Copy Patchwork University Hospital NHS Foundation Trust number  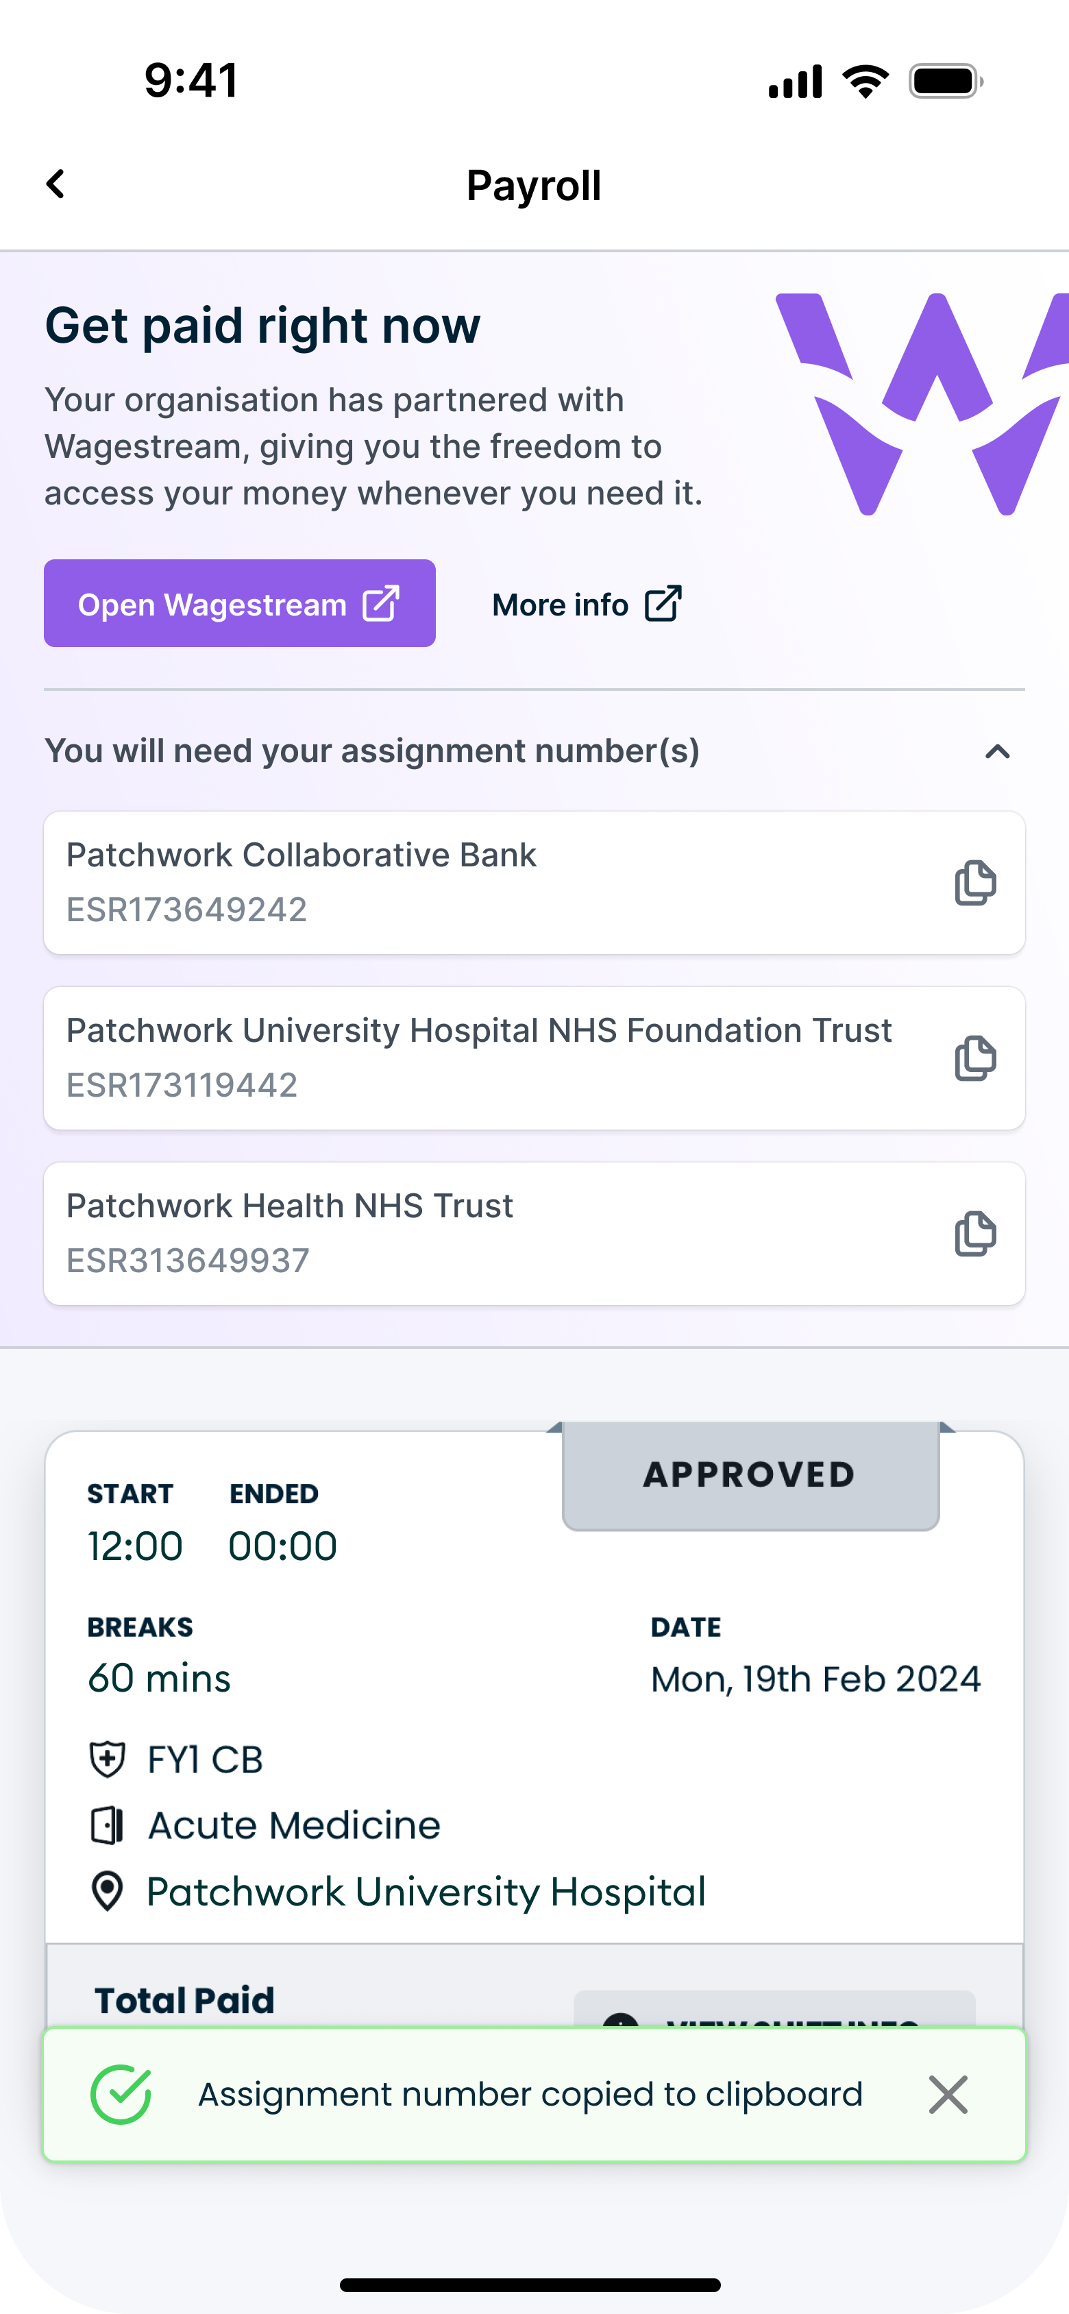[x=974, y=1058]
